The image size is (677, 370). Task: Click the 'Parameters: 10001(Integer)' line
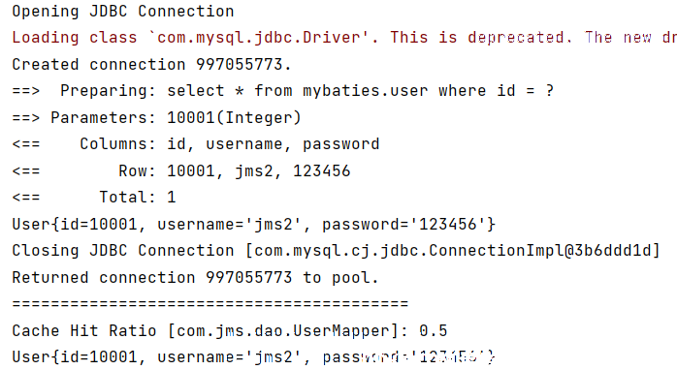(156, 118)
